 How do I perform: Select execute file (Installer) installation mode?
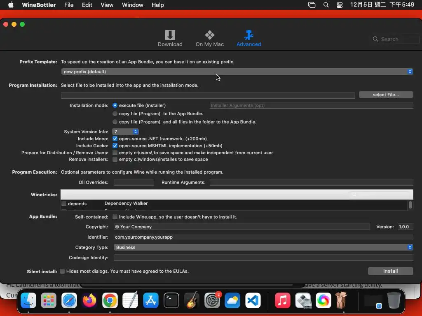tap(115, 105)
